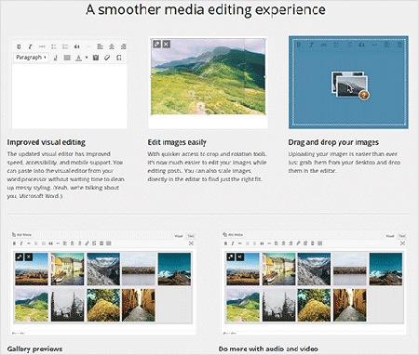Click the snowy mountain thumbnail in the Gallery previews editor
Image resolution: width=419 pixels, height=355 pixels.
pyautogui.click(x=103, y=269)
